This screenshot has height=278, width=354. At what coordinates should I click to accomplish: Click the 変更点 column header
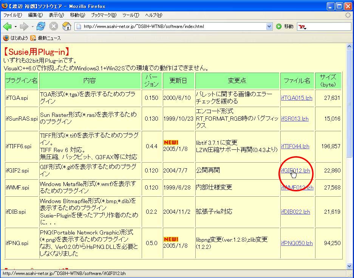[237, 81]
